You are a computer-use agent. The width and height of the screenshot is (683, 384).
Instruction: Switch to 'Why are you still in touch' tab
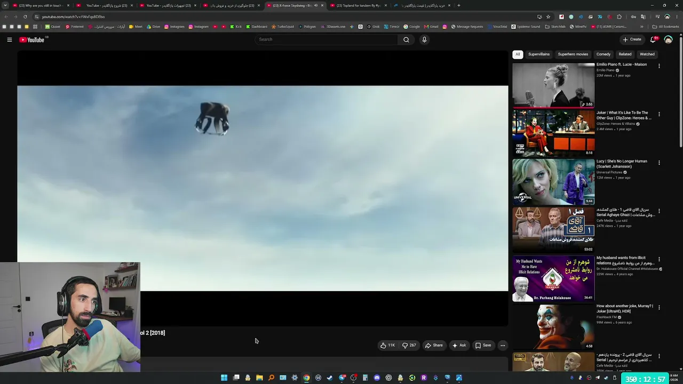tap(42, 5)
